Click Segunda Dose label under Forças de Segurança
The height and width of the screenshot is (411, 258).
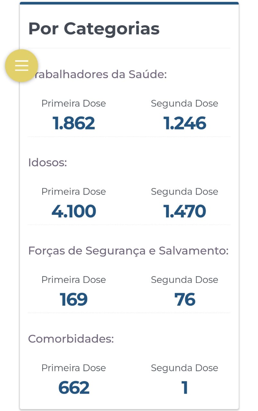pyautogui.click(x=185, y=280)
